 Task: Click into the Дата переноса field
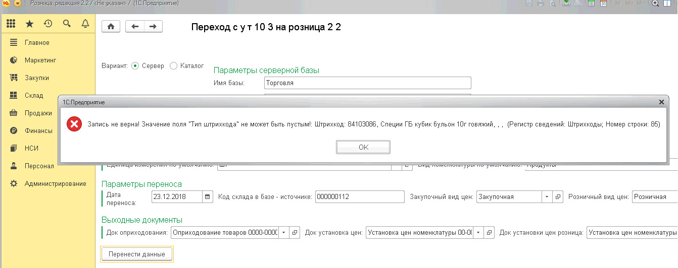pos(177,197)
